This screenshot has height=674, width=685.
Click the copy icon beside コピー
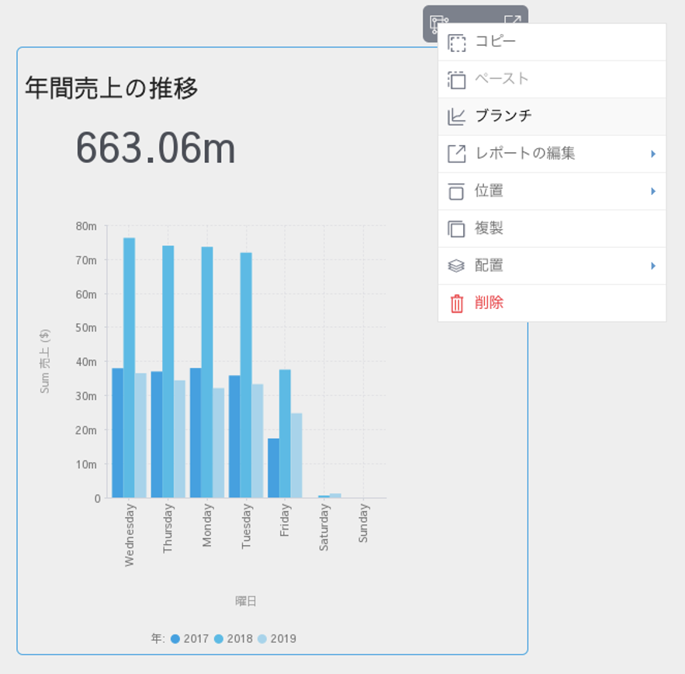click(457, 43)
